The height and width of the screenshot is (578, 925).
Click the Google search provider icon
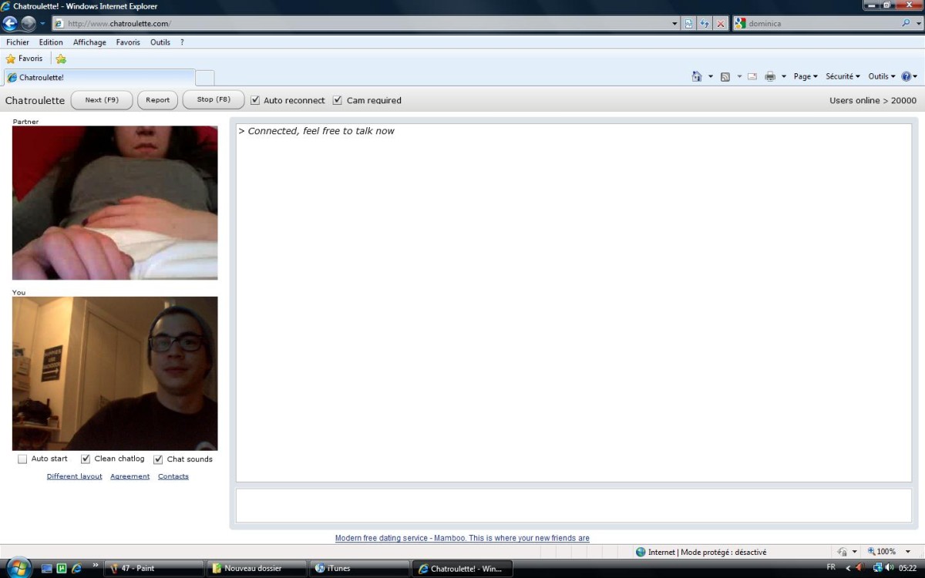point(741,24)
